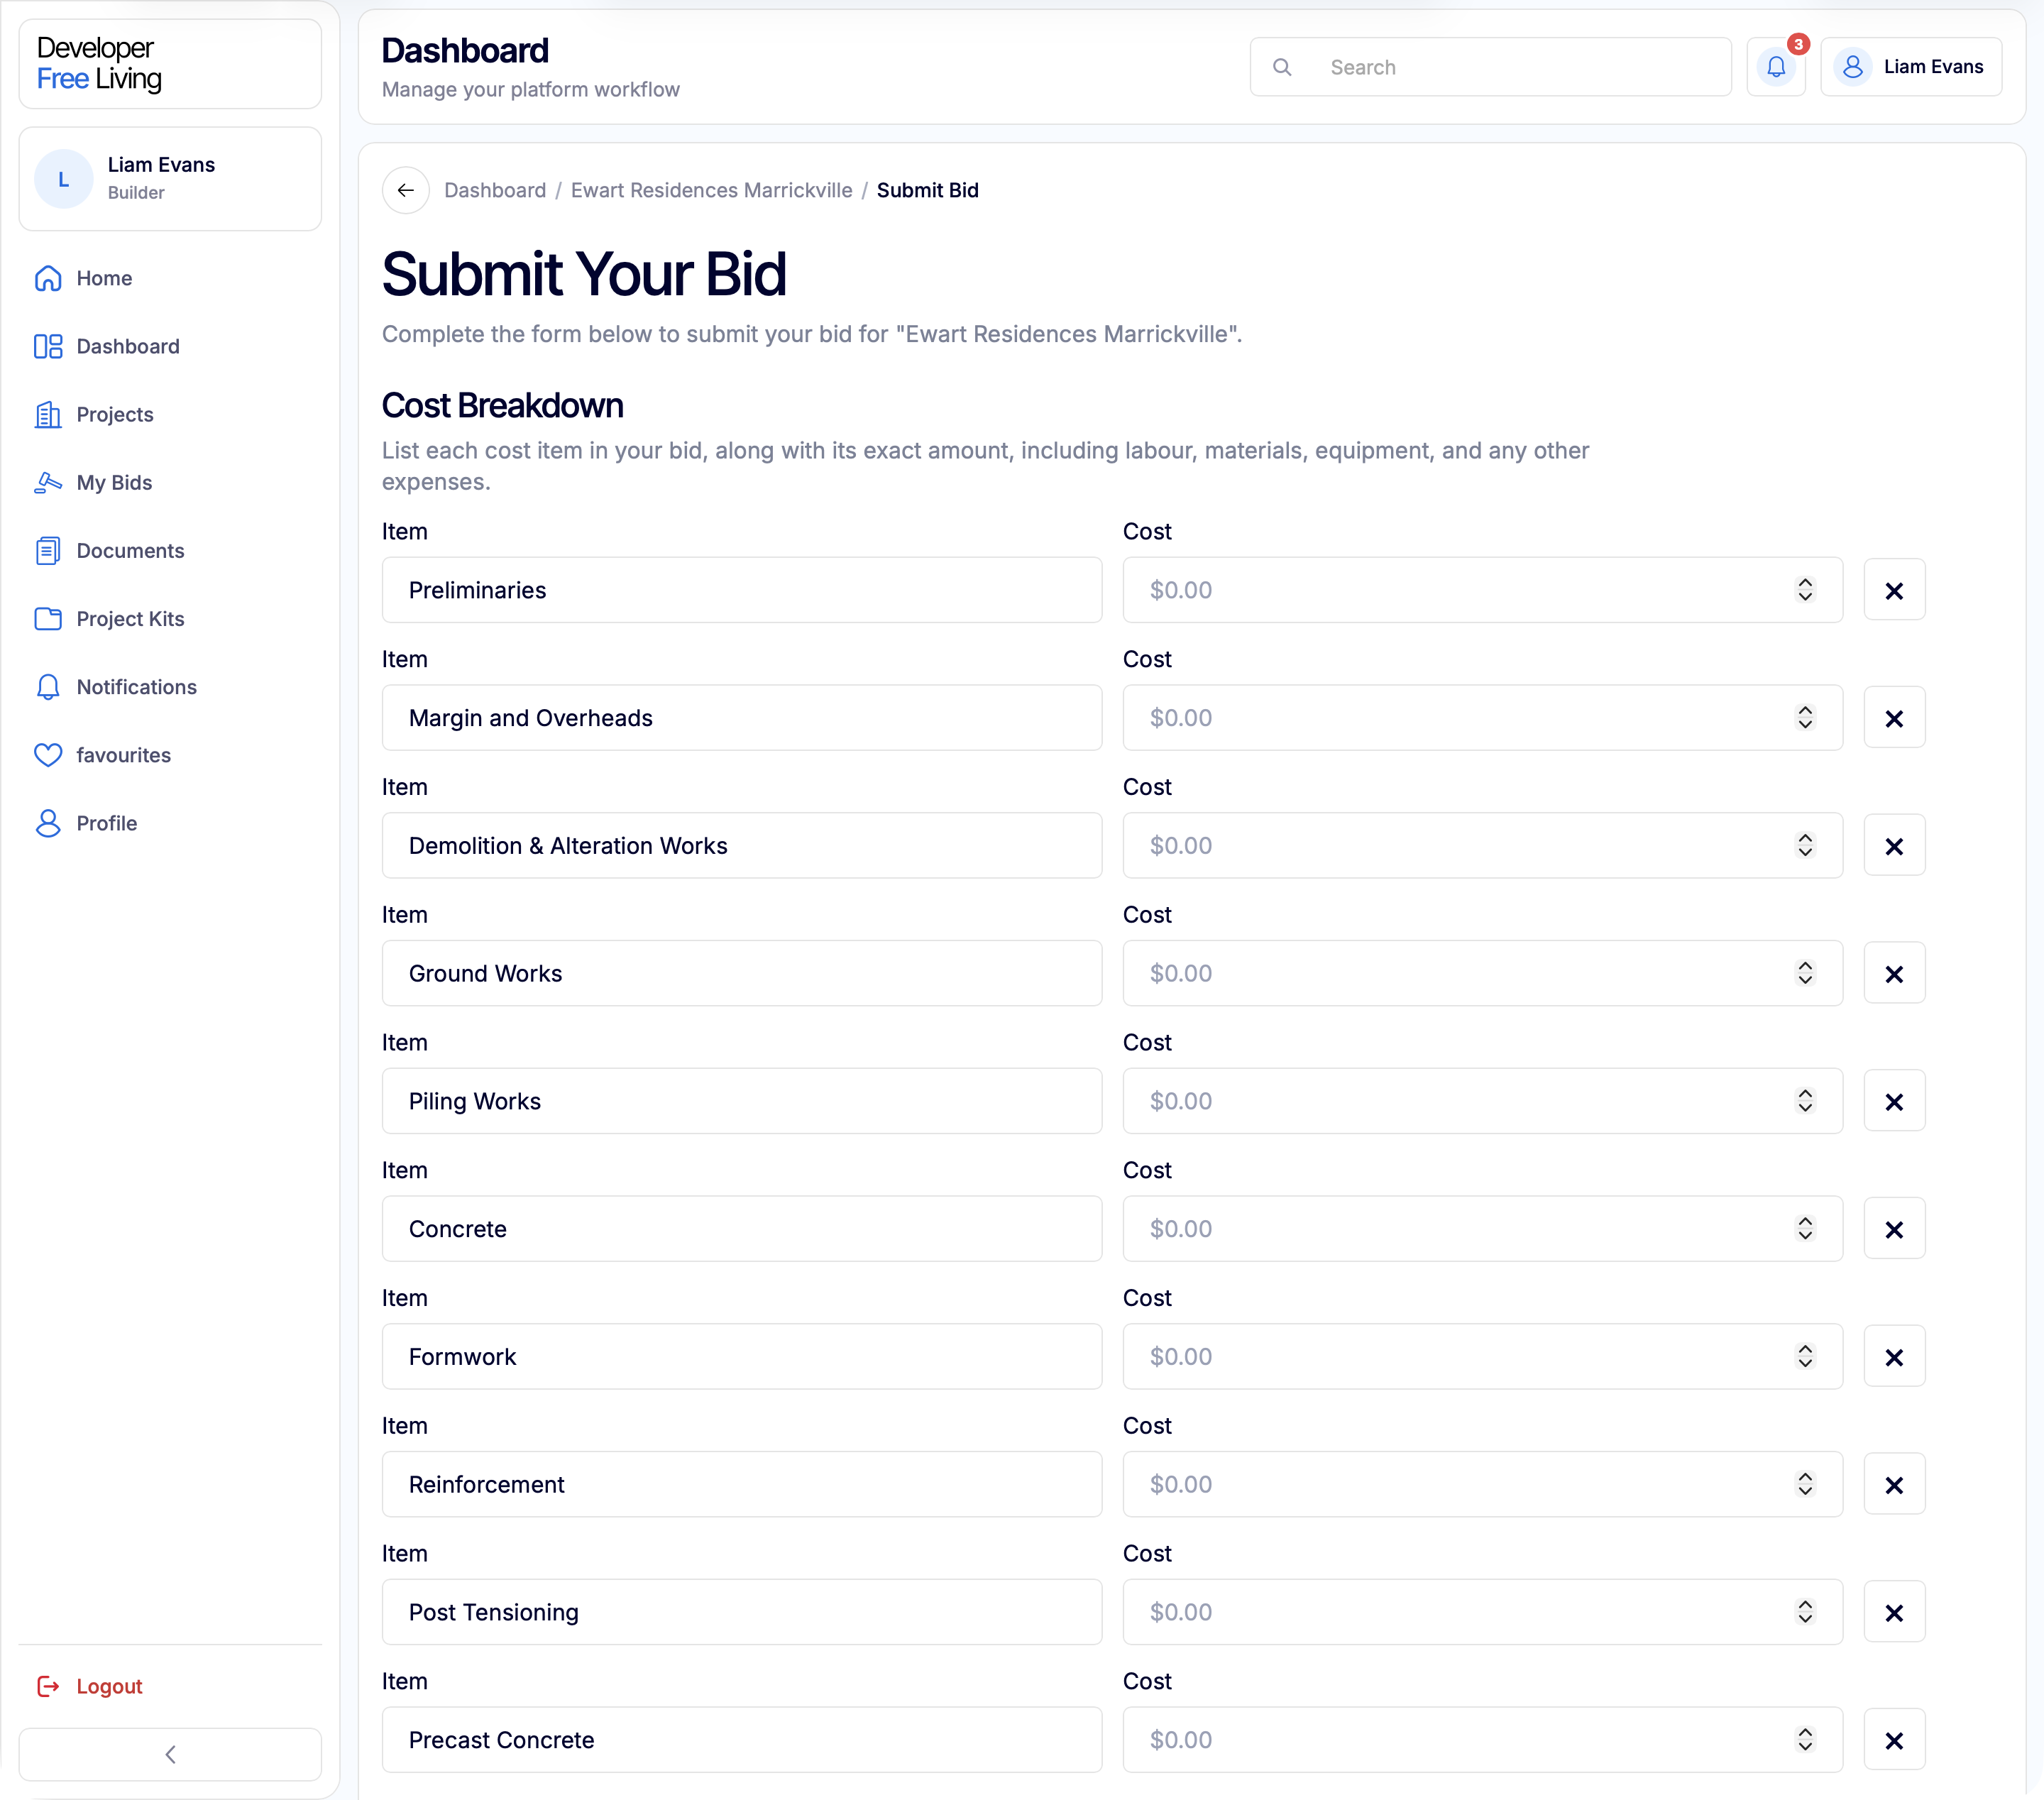The width and height of the screenshot is (2044, 1800).
Task: Adjust Concrete cost stepper
Action: tap(1805, 1229)
